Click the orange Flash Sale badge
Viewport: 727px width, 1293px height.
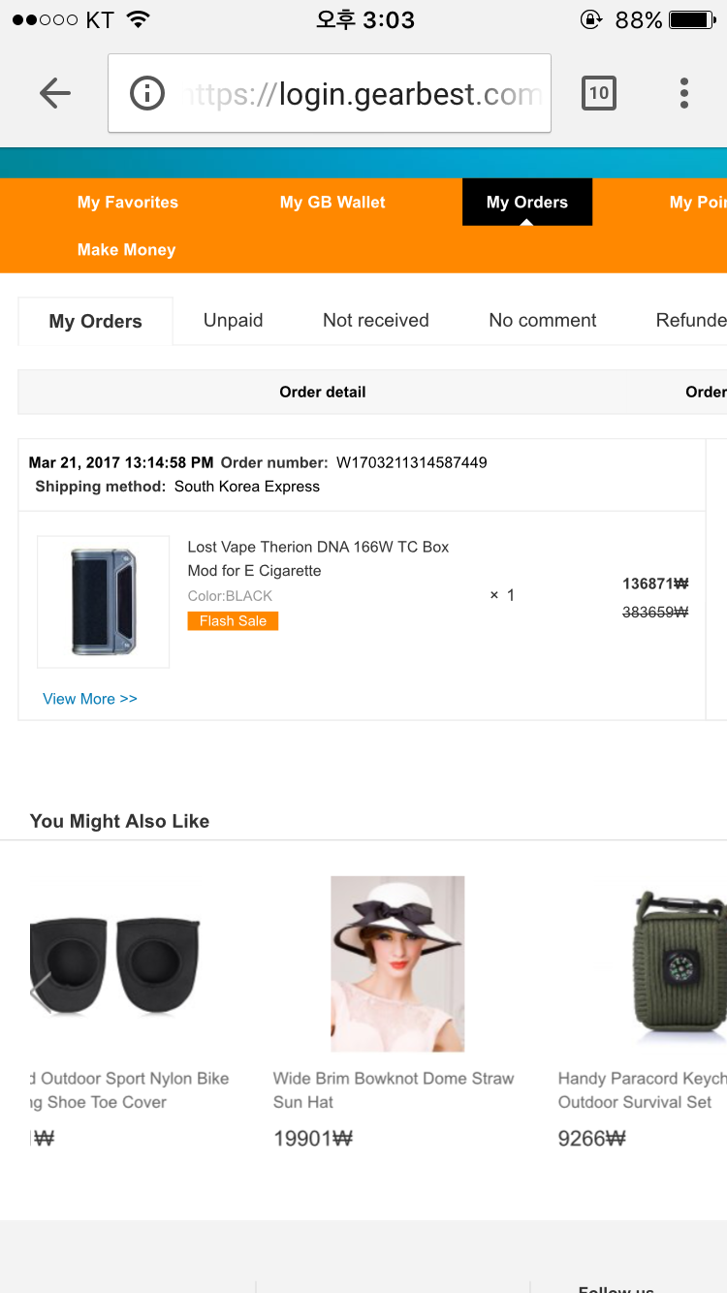pyautogui.click(x=233, y=621)
